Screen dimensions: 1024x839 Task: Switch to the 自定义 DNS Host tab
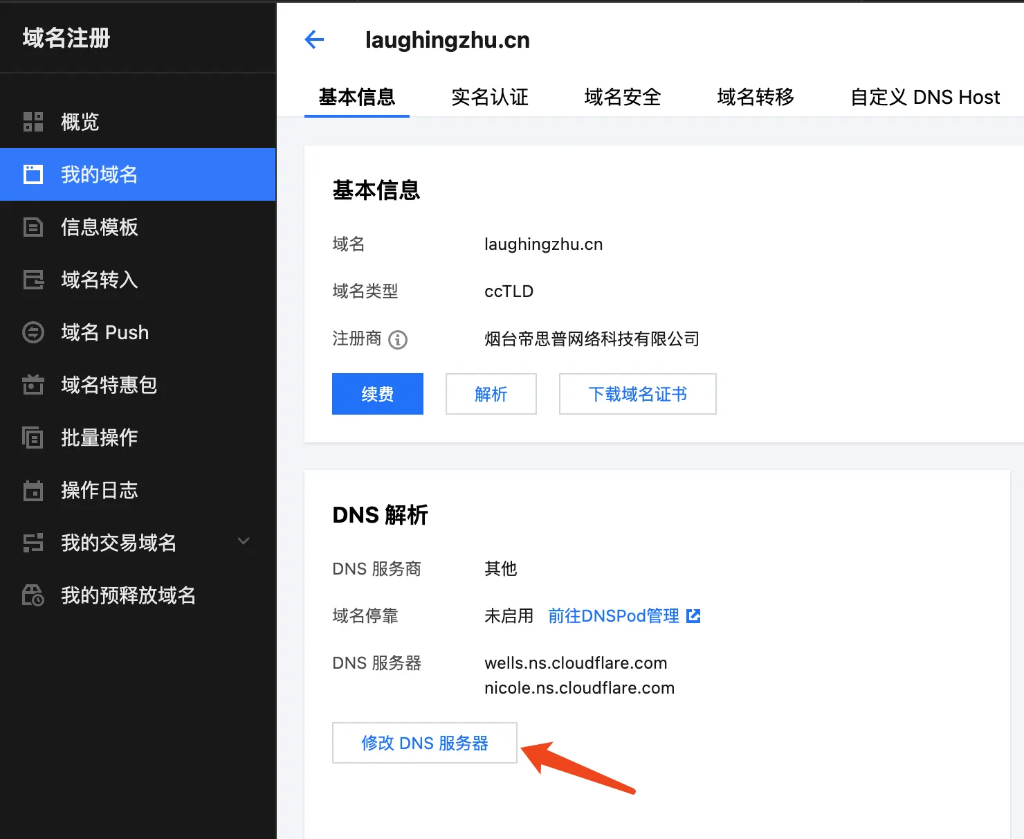point(925,97)
